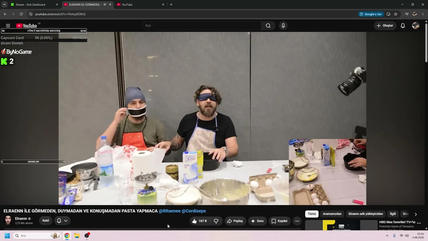Click the Google'a Sor lens button
Viewport: 428px width, 241px height.
[x=370, y=14]
